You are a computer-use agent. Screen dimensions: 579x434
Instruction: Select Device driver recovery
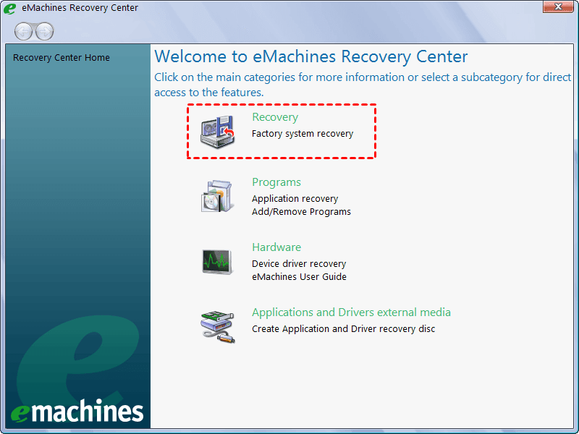299,264
